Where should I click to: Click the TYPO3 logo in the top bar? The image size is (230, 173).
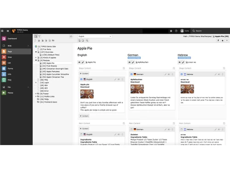coord(14,31)
